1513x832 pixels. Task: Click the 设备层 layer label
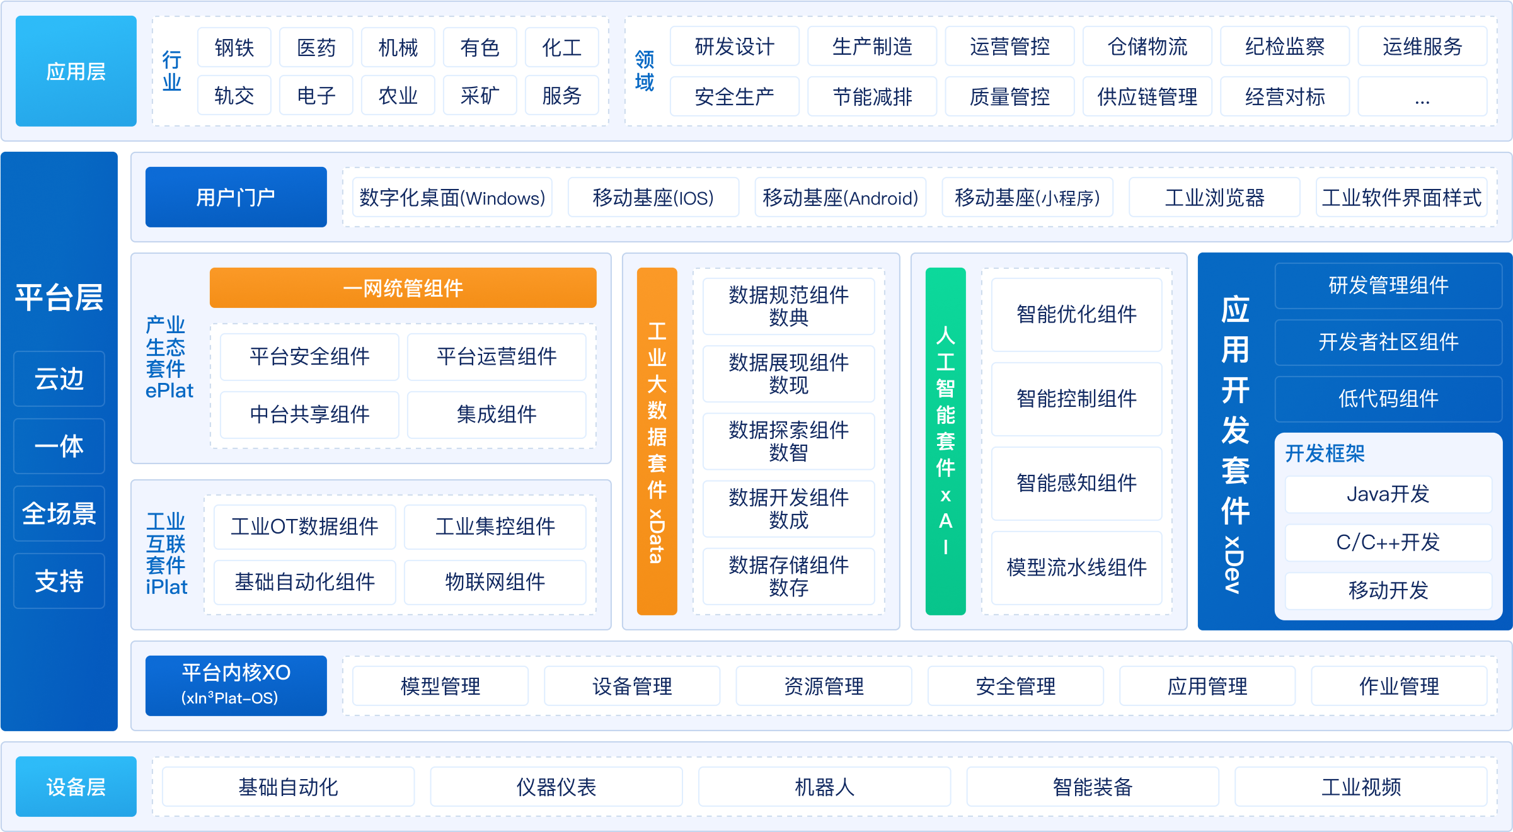tap(75, 786)
